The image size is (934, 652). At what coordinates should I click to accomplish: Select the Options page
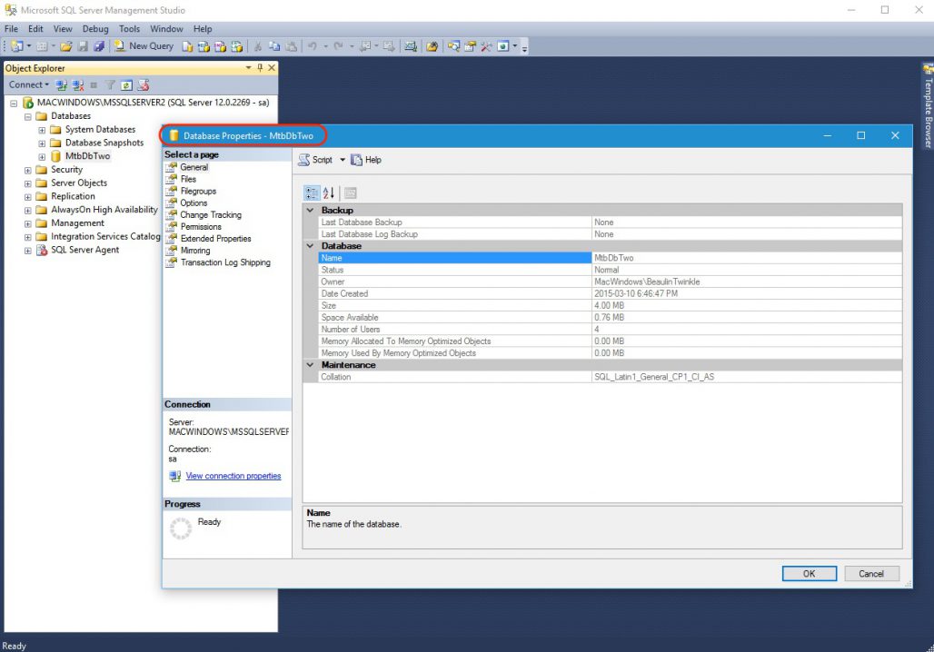(x=194, y=203)
